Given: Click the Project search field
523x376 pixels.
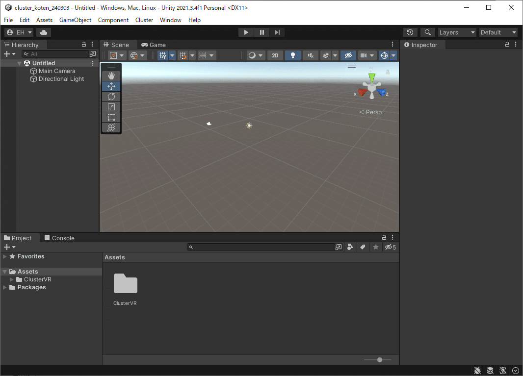Looking at the screenshot, I should pyautogui.click(x=261, y=248).
